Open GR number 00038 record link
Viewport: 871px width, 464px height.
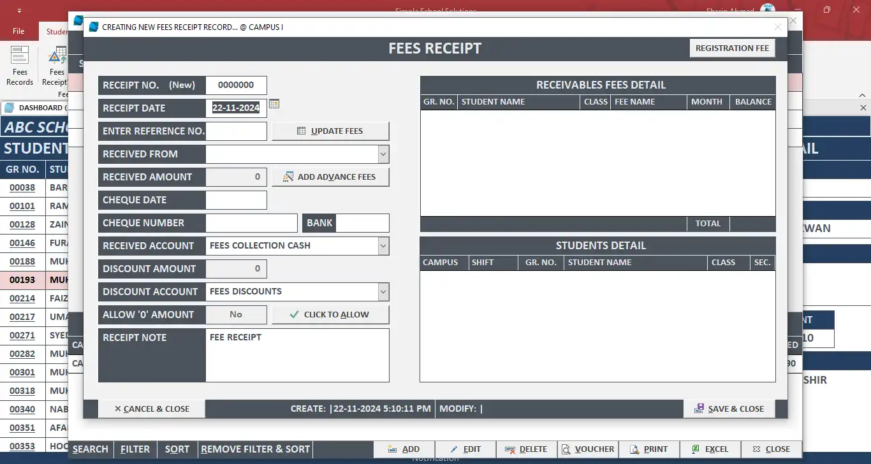pos(24,187)
